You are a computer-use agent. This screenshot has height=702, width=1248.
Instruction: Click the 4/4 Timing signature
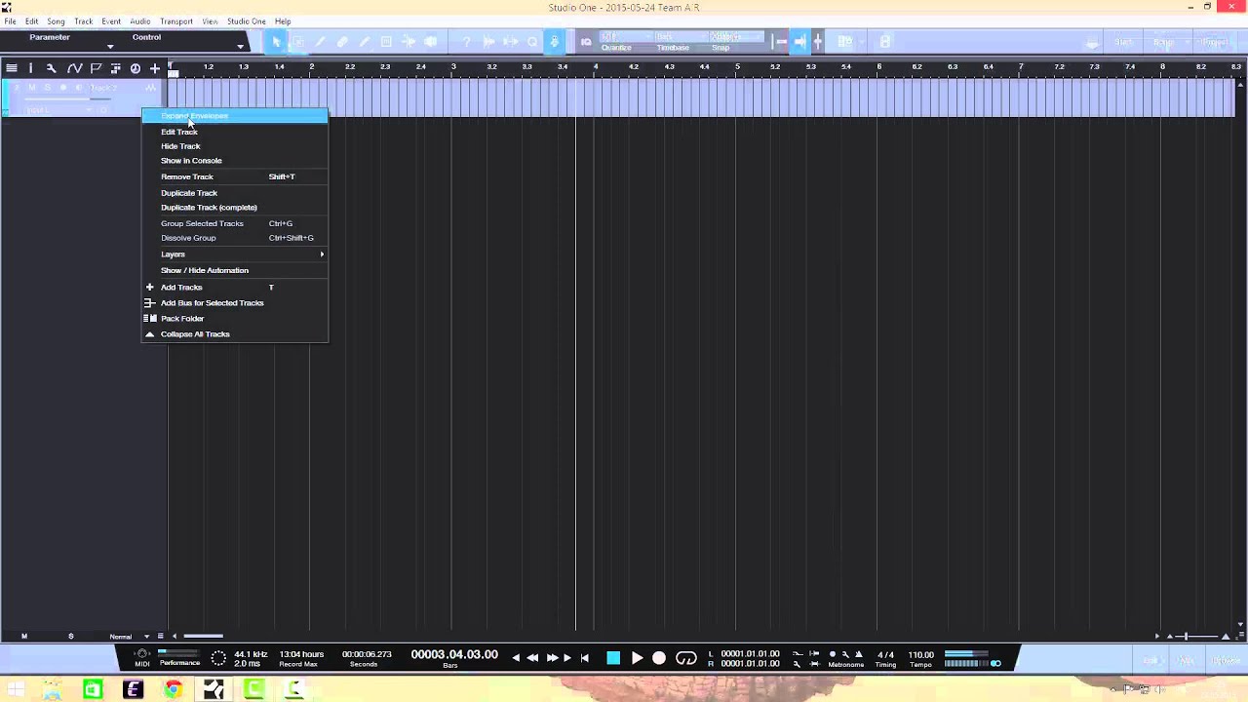click(885, 655)
